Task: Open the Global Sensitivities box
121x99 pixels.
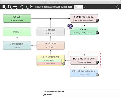Action: tap(84, 73)
